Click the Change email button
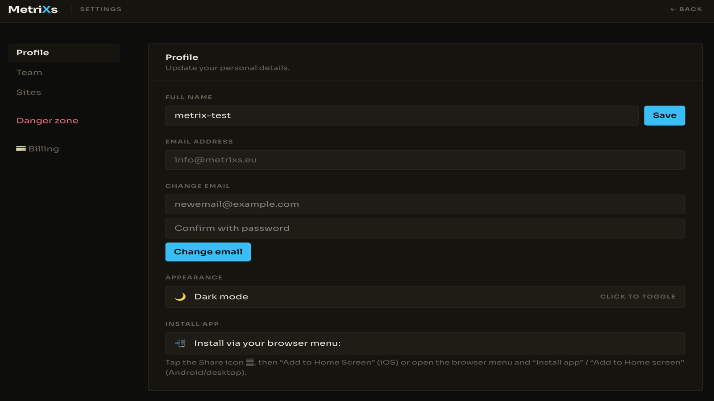714x401 pixels. pyautogui.click(x=208, y=252)
